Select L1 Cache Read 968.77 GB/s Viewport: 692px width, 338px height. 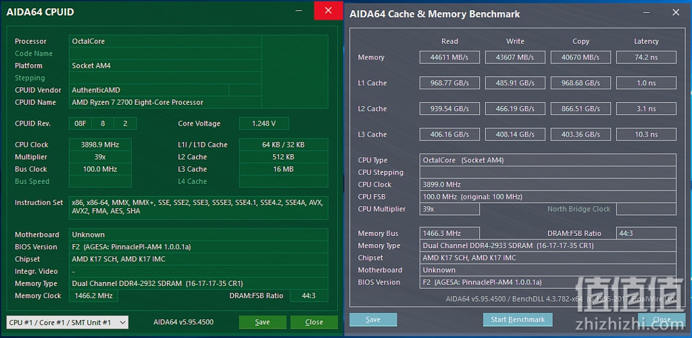pos(449,83)
